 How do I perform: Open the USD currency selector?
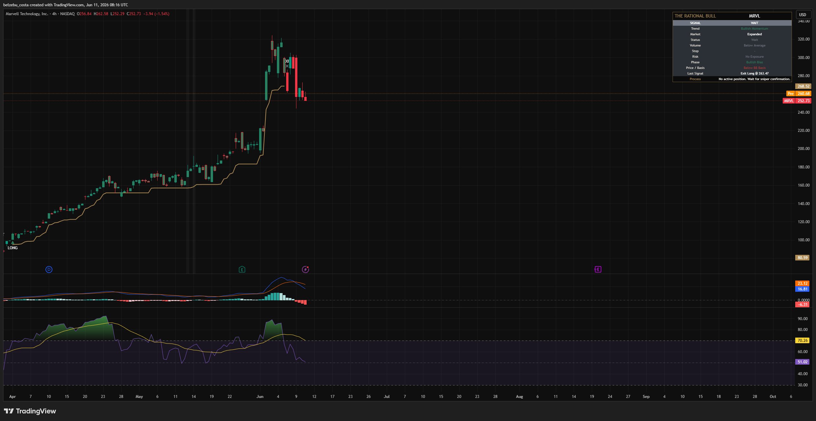[x=802, y=15]
